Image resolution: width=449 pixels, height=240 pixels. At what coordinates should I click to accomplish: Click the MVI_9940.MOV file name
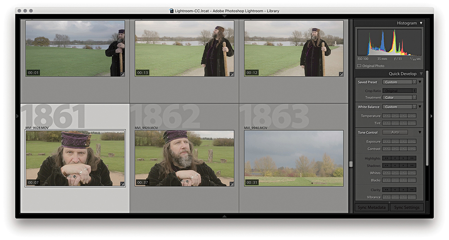click(256, 128)
